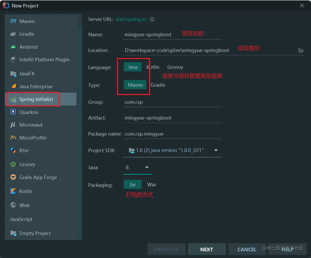
Task: Select War packaging
Action: pos(152,185)
